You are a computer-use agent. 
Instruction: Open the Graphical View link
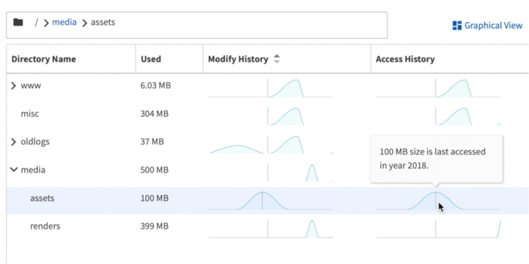tap(493, 25)
